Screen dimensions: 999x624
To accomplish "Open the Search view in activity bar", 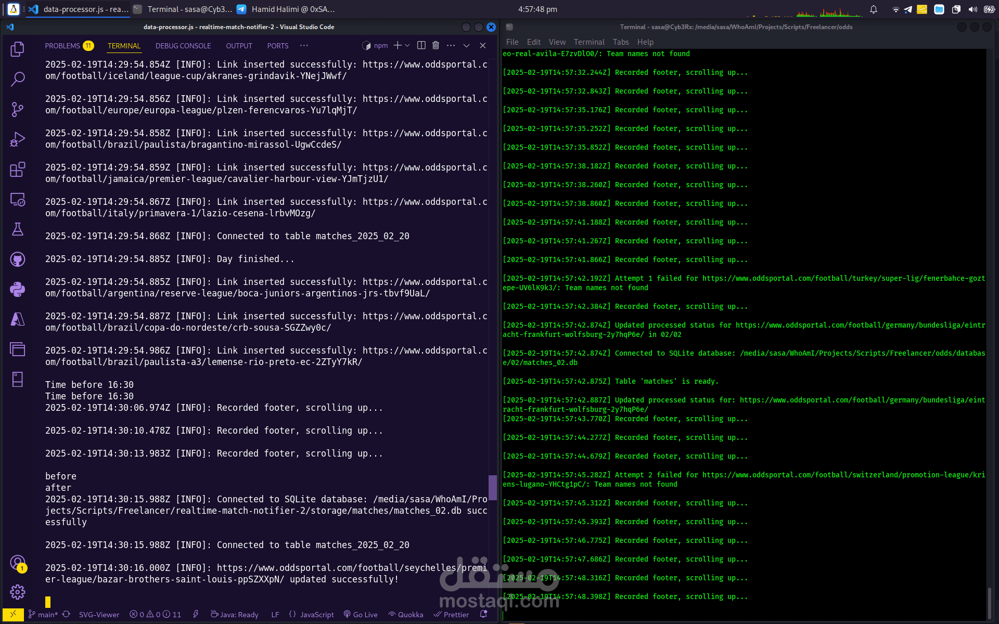I will click(x=18, y=79).
